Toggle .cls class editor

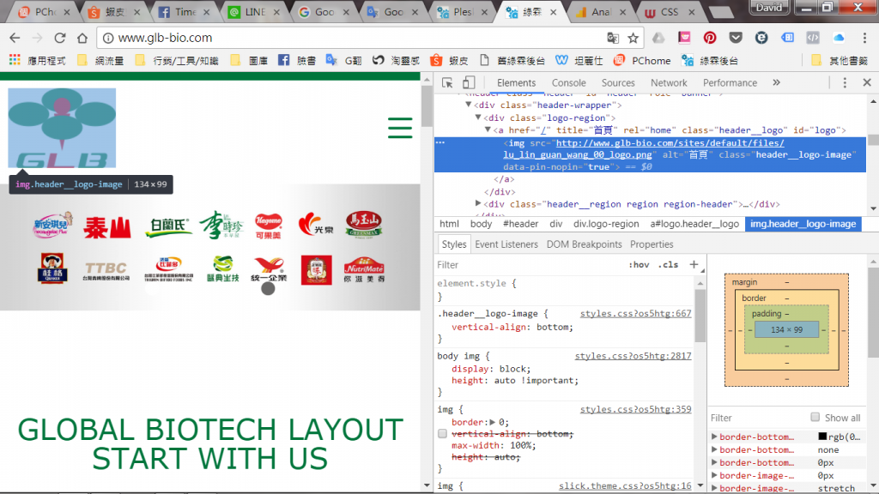[x=668, y=264]
